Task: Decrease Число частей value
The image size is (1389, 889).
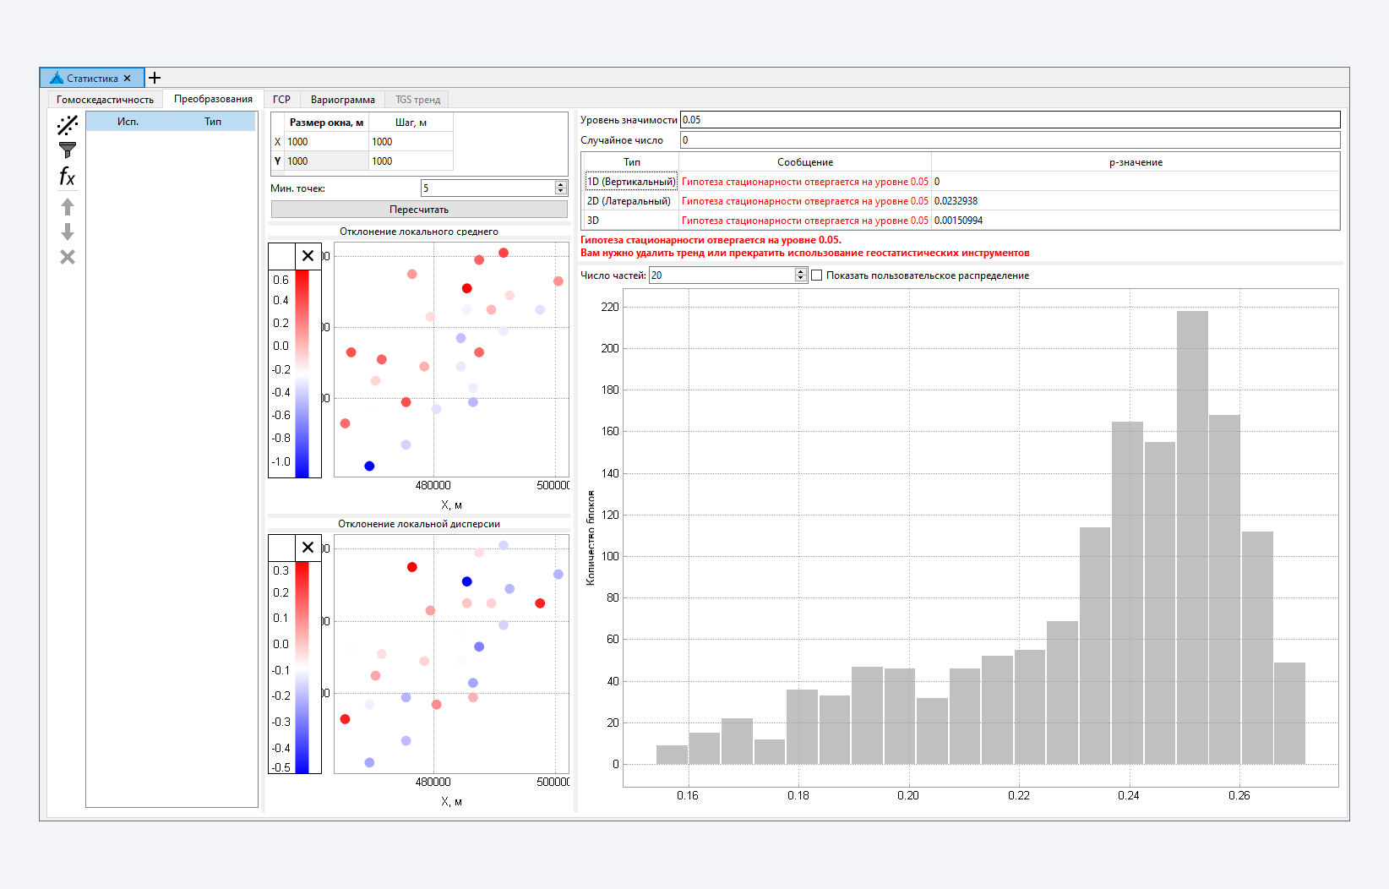Action: coord(800,279)
